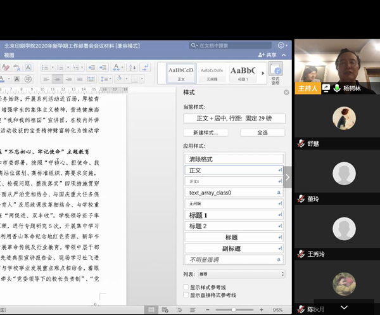
Task: Collapse the ribbon with chevron
Action: [x=284, y=55]
